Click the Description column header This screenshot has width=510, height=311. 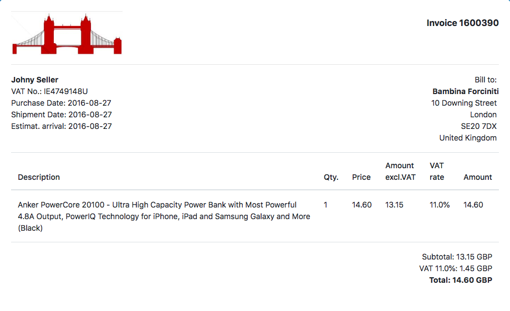39,177
